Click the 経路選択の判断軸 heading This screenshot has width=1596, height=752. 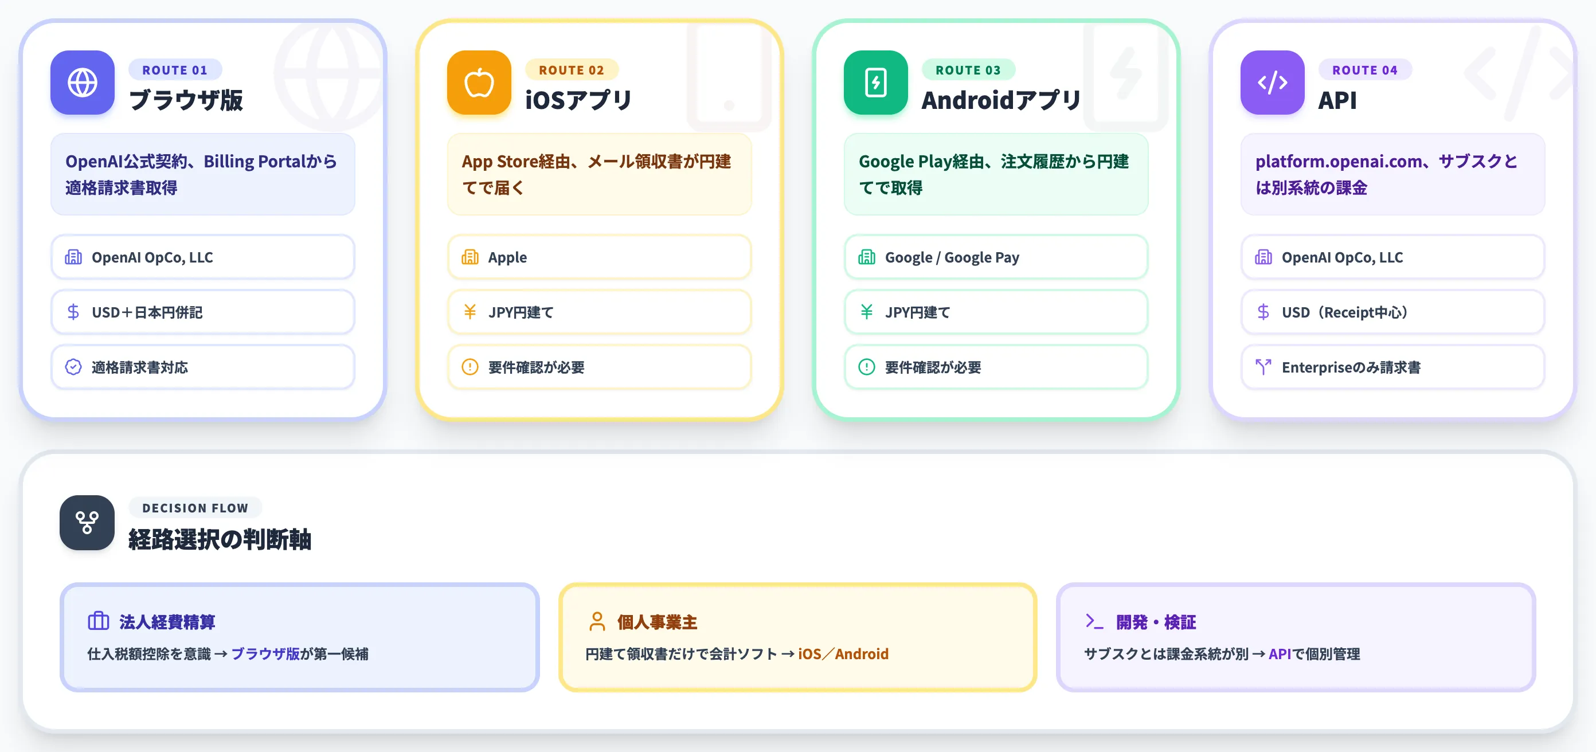tap(220, 539)
